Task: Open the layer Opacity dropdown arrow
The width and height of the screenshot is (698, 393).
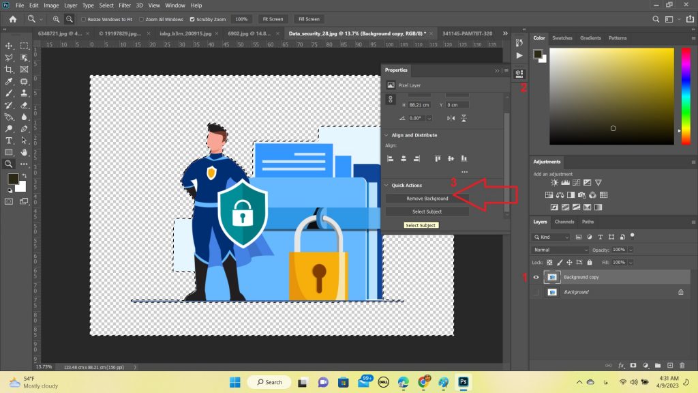Action: click(x=631, y=250)
